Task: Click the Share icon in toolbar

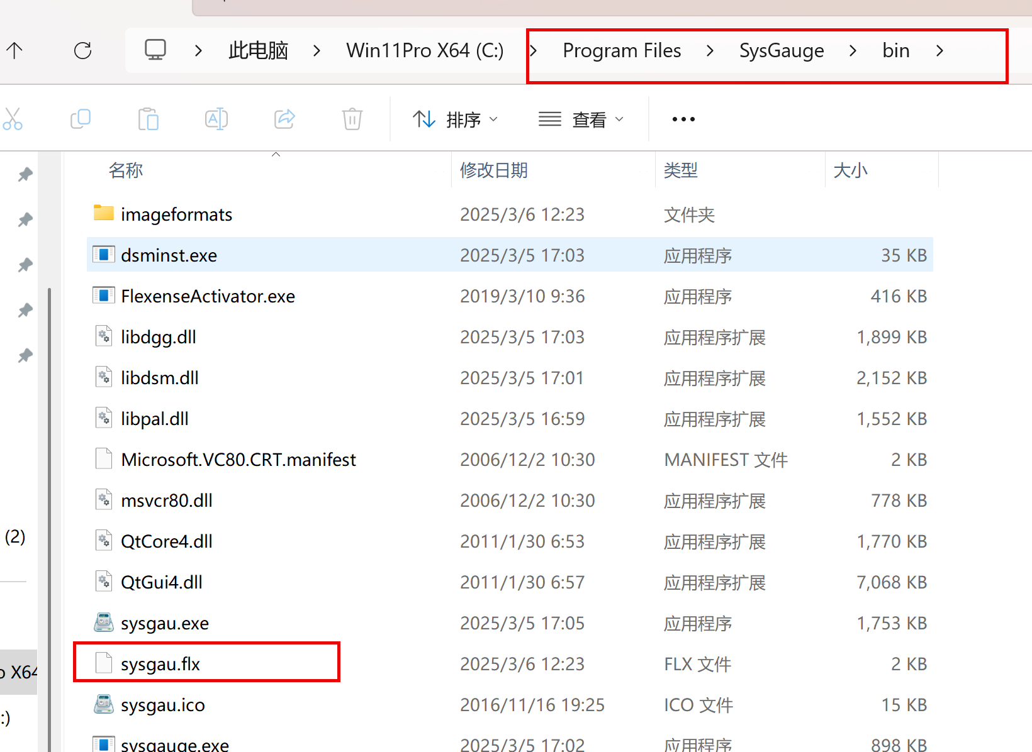Action: [284, 119]
